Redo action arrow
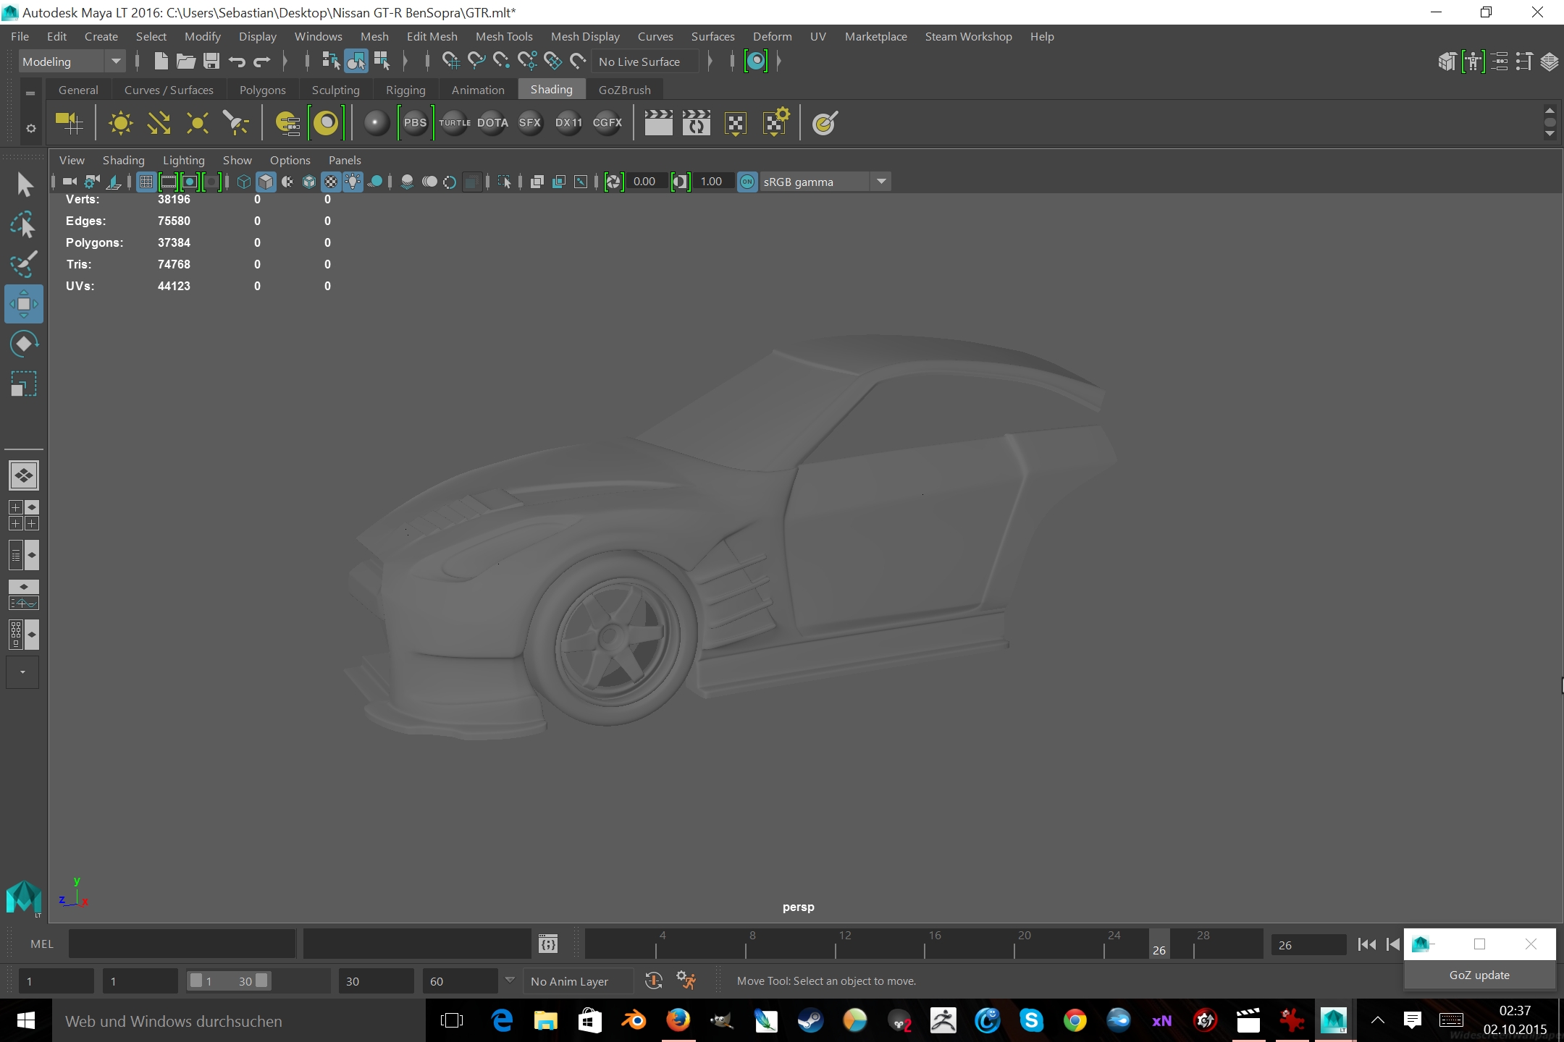Viewport: 1564px width, 1042px height. click(x=262, y=62)
